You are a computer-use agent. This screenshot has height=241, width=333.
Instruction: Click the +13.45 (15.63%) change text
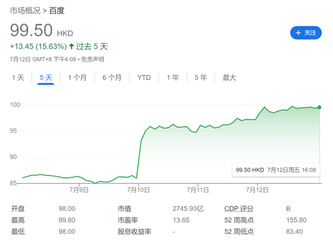tap(38, 46)
